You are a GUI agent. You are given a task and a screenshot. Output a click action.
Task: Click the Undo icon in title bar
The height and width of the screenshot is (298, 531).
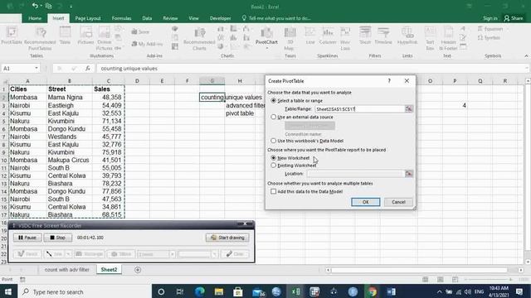click(35, 6)
